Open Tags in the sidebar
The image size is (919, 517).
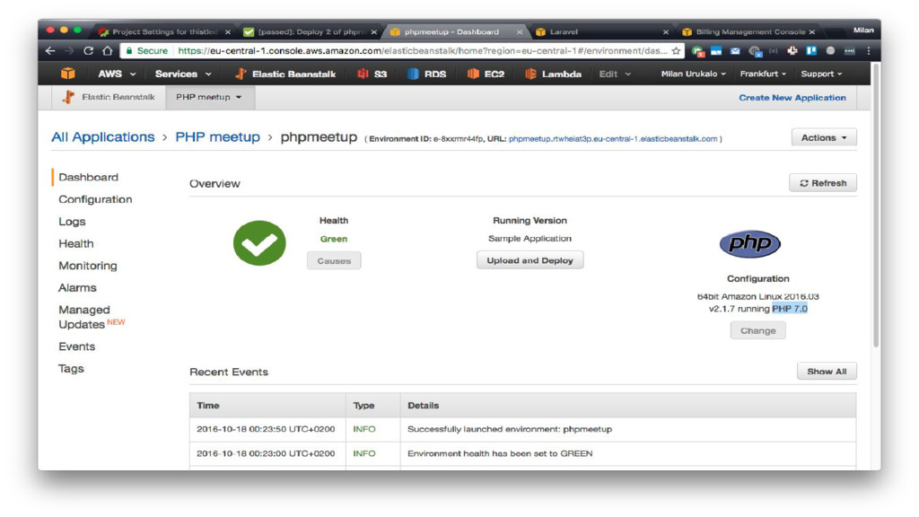(71, 369)
